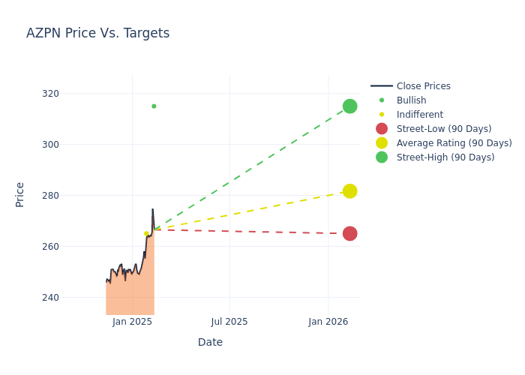Click the large red Street-Low marker on chart
Screen dimensions: 525x375
coord(349,233)
